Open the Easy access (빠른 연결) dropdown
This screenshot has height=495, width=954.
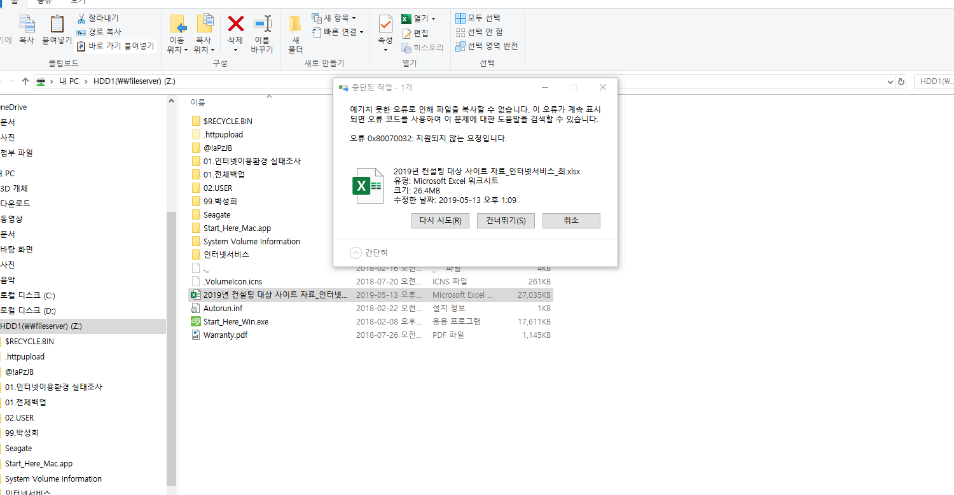(338, 32)
